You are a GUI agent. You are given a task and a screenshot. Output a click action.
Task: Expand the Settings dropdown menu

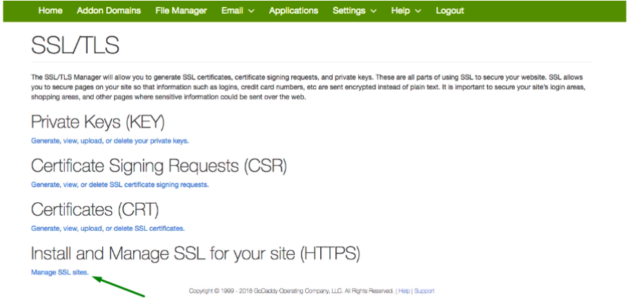tap(355, 11)
